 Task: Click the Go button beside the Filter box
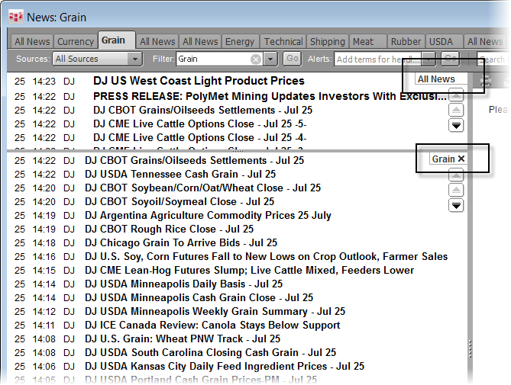292,59
